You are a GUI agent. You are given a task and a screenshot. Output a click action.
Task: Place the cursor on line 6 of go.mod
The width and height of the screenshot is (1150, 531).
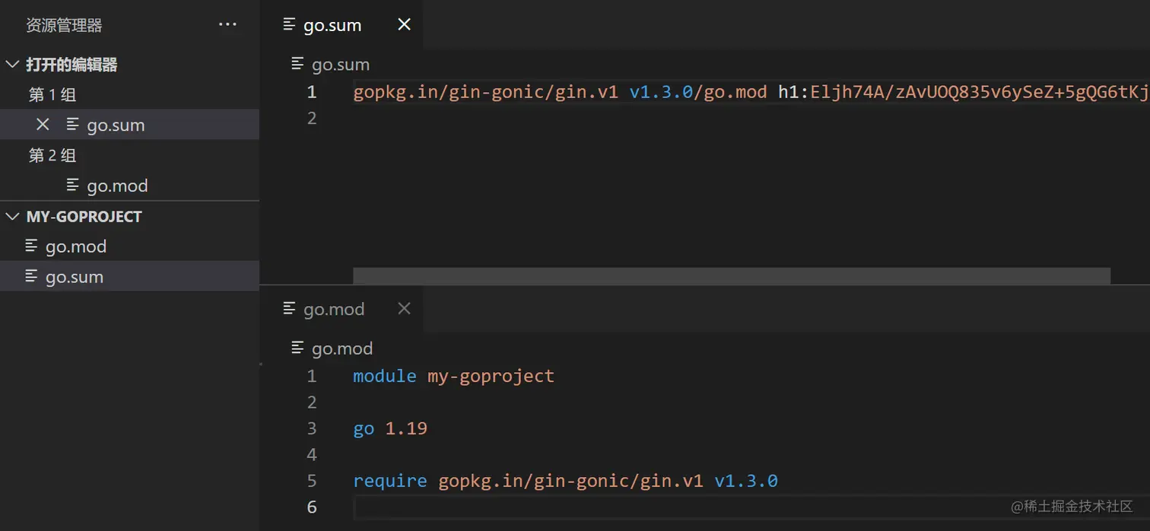coord(608,507)
